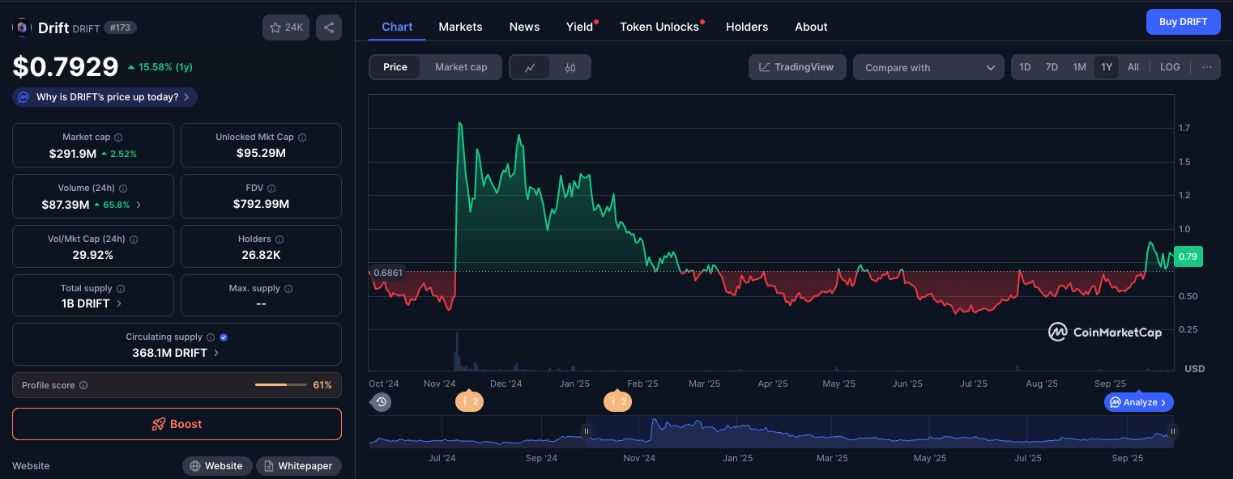Click the right handle of range slider
This screenshot has width=1233, height=479.
tap(1171, 431)
